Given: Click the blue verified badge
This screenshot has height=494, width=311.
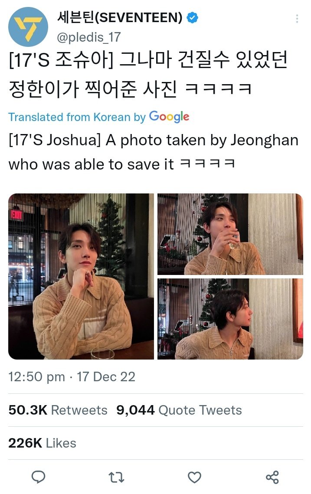Looking at the screenshot, I should tap(192, 18).
